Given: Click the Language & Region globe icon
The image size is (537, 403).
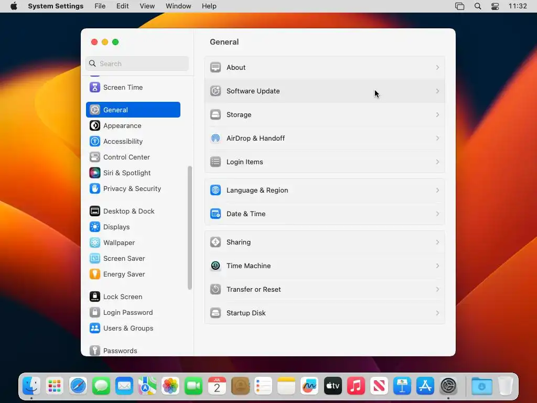Looking at the screenshot, I should (216, 190).
